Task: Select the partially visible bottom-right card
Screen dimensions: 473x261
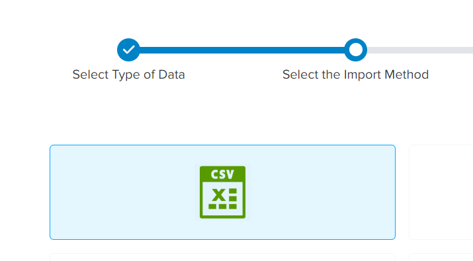Action: point(441,257)
